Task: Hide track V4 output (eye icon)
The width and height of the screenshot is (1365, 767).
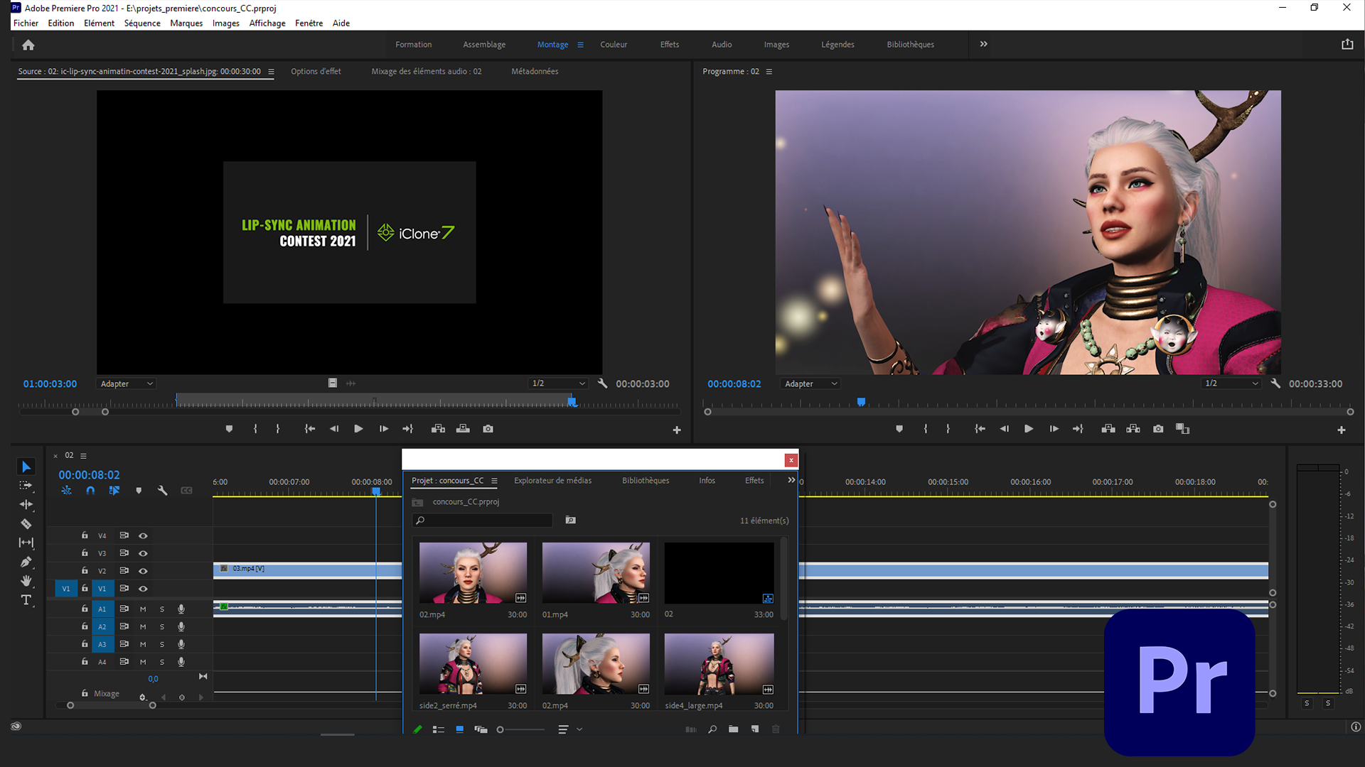Action: point(143,535)
